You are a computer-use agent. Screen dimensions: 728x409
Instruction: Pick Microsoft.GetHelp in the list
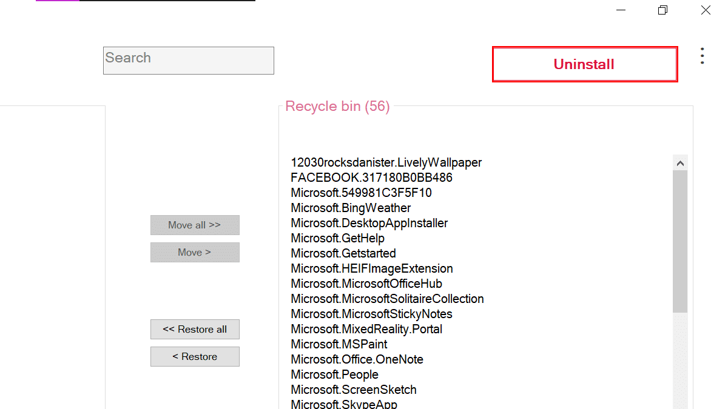click(337, 238)
